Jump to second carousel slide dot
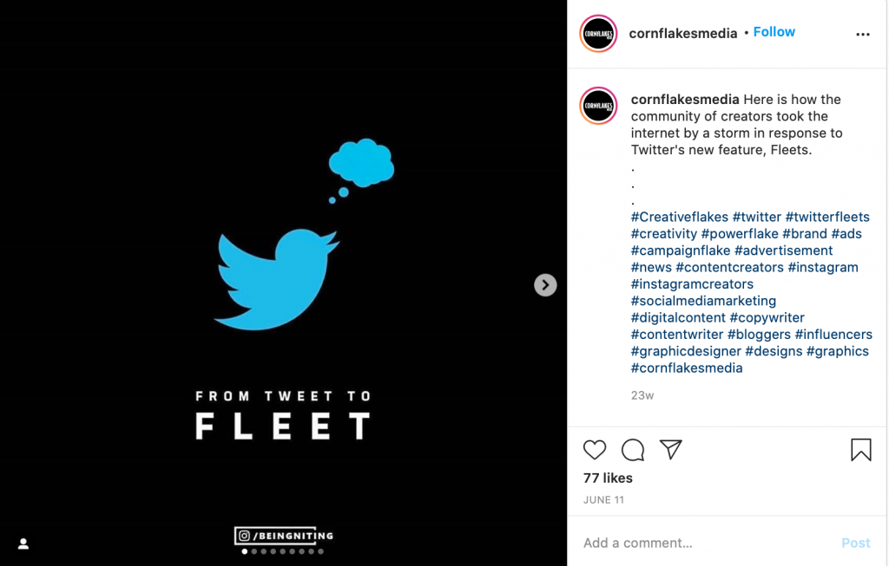The height and width of the screenshot is (566, 889). pos(254,551)
